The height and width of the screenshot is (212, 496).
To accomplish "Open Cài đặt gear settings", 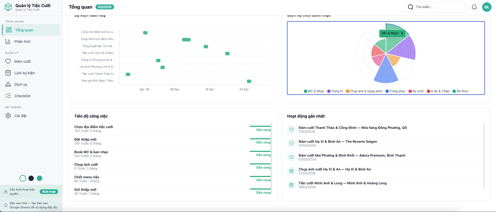I will click(20, 116).
